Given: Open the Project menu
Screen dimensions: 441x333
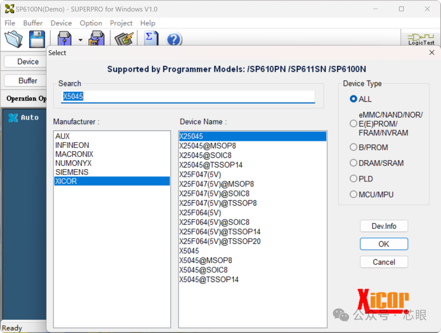Looking at the screenshot, I should pos(121,23).
